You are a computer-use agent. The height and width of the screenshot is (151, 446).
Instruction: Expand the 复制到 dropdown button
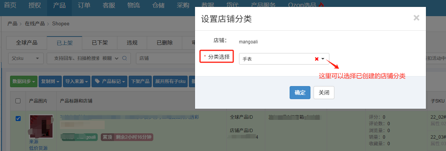[x=50, y=81]
